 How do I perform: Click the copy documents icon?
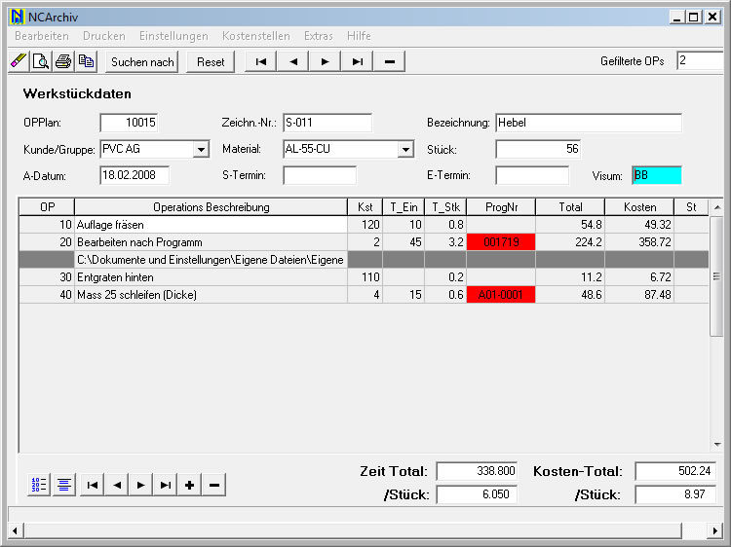pos(86,61)
